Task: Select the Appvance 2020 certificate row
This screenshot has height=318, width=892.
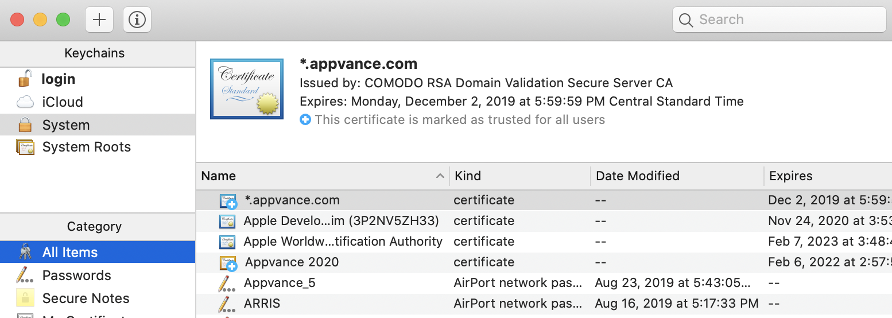Action: (x=544, y=262)
